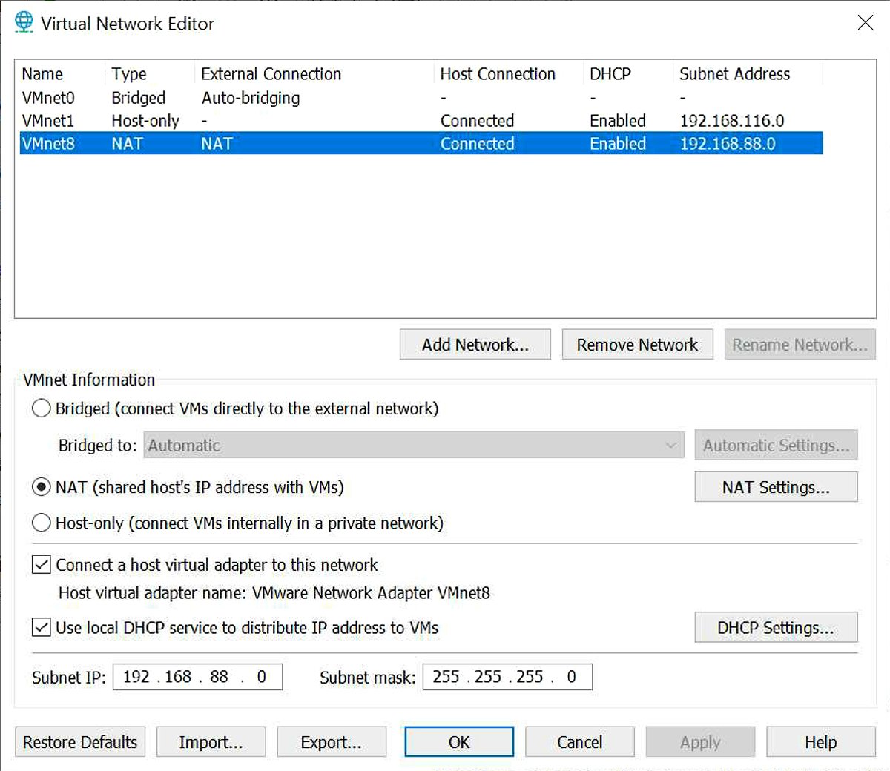Select the Host-only radio button
The height and width of the screenshot is (771, 890).
[42, 523]
